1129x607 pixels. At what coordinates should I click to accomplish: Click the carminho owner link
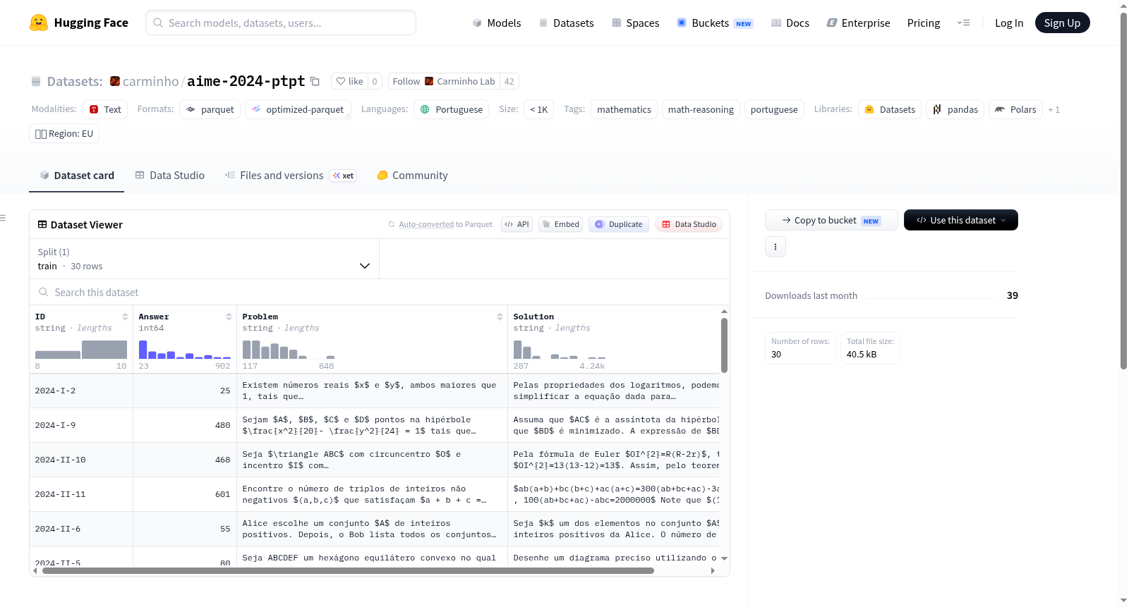pos(150,81)
